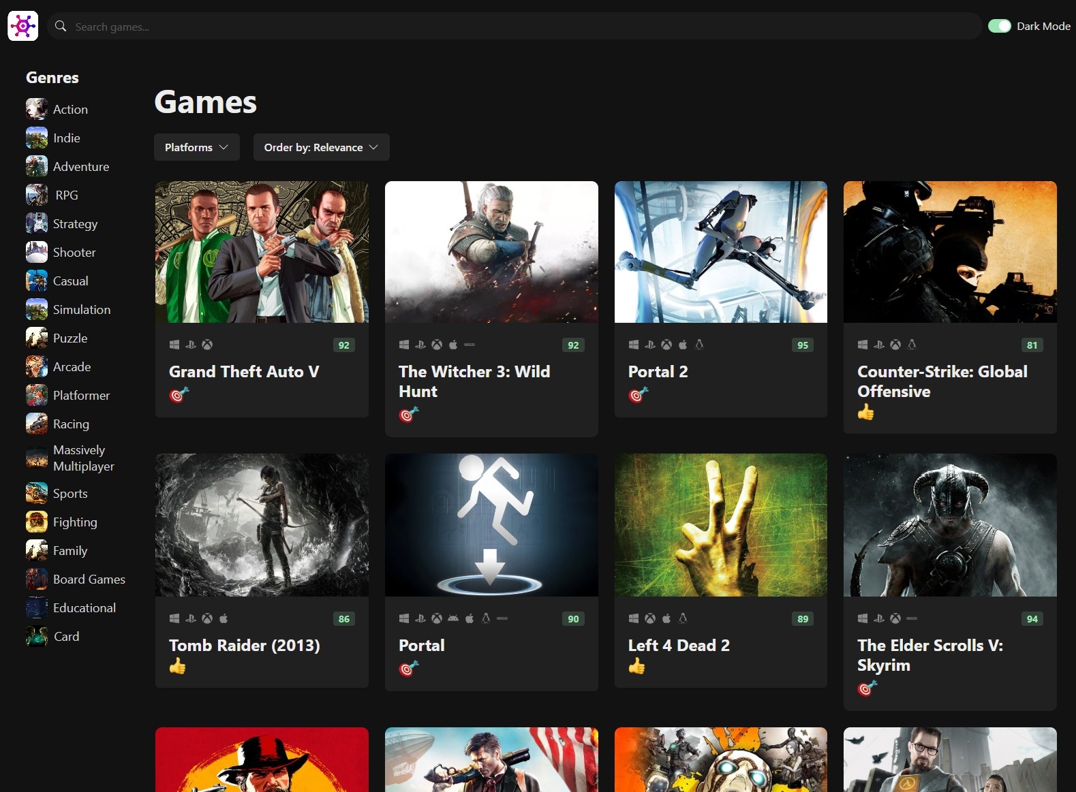The width and height of the screenshot is (1076, 792).
Task: Click the magnifier icon in search bar
Action: 61,26
